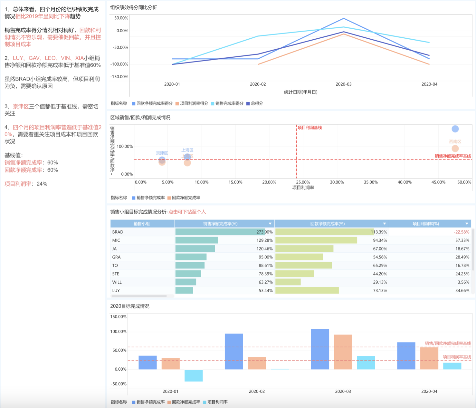This screenshot has width=476, height=408.
Task: Click the 2020-03 blue 销售净额完成率 bar
Action: click(x=320, y=349)
